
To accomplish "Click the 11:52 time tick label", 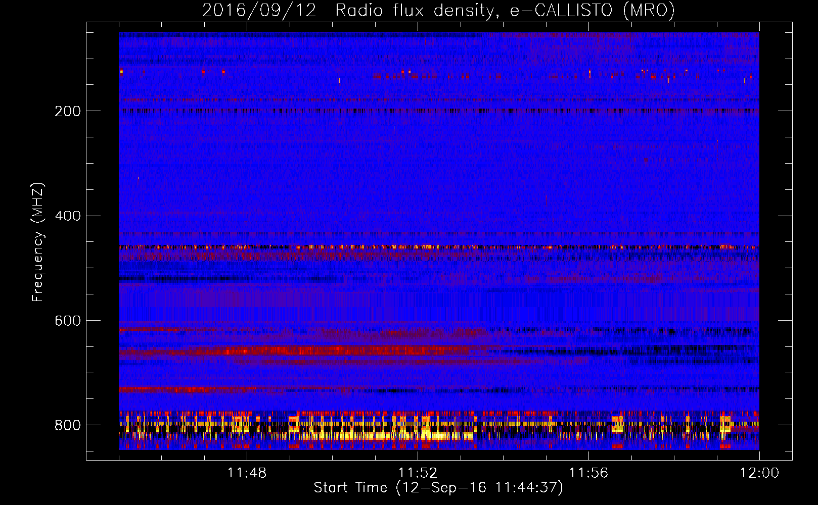I will (x=418, y=473).
